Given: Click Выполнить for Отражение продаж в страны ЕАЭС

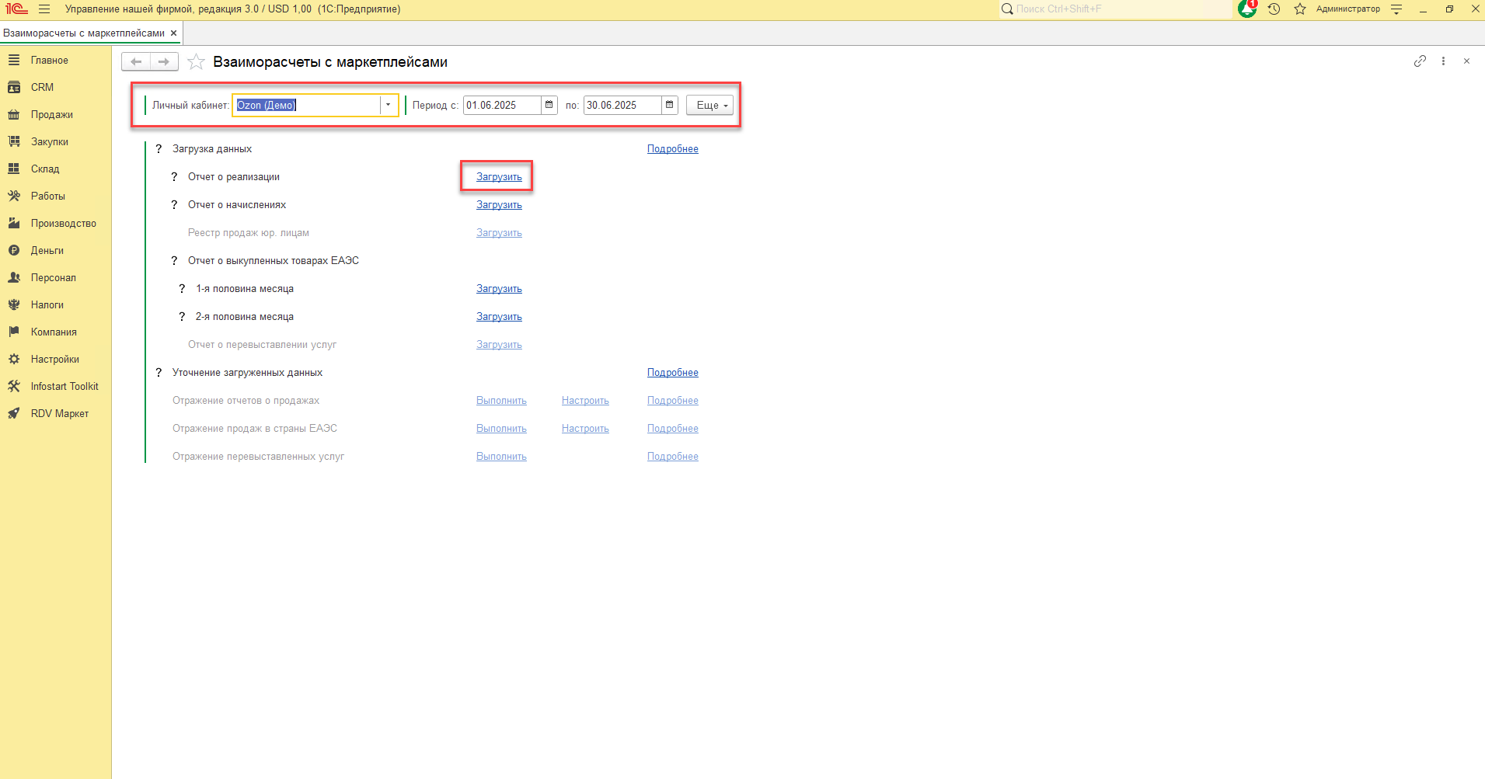Looking at the screenshot, I should [x=501, y=429].
